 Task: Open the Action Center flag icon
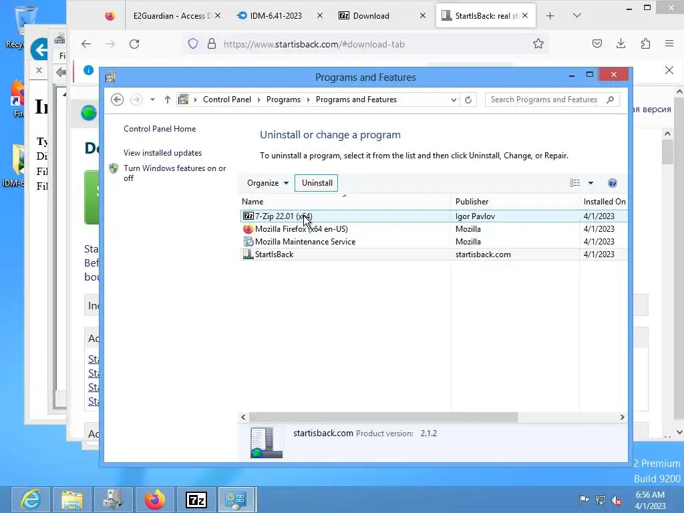[584, 500]
